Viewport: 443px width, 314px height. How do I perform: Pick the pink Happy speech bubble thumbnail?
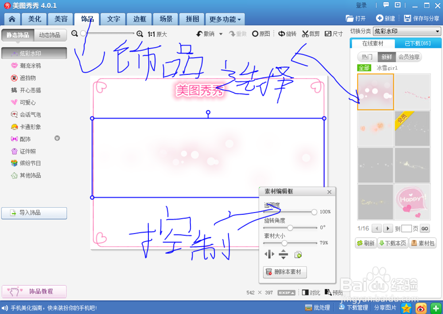coord(412,202)
